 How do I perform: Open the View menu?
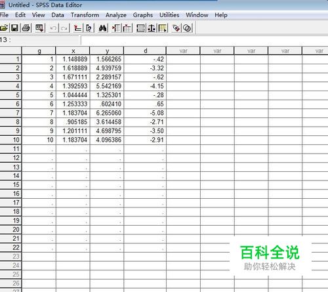pyautogui.click(x=39, y=15)
